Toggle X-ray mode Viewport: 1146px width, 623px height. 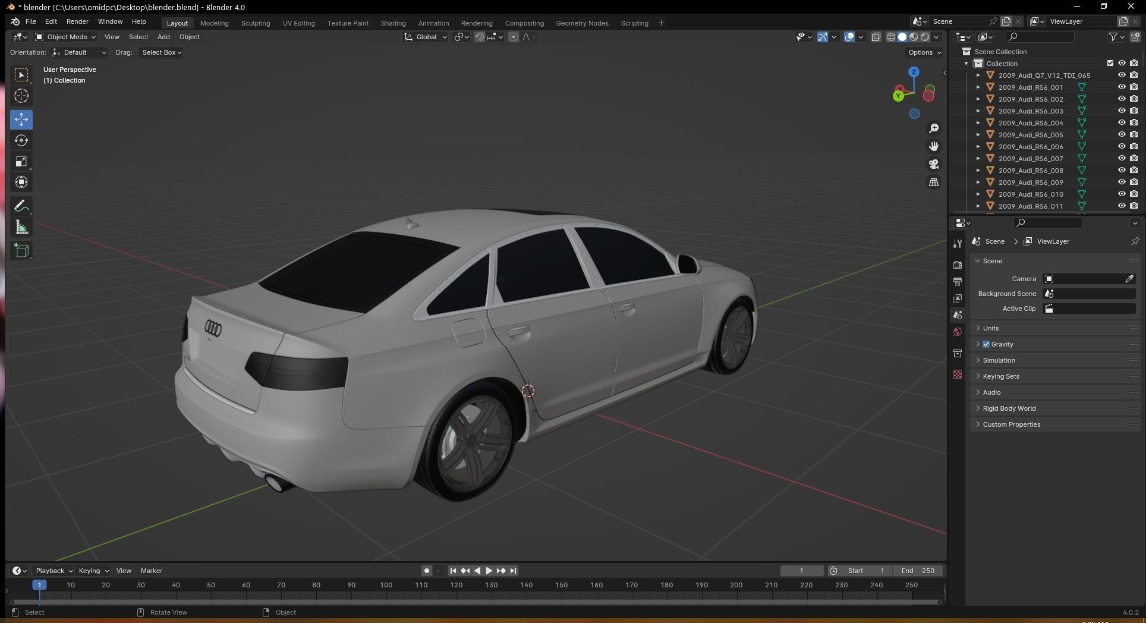(x=876, y=37)
